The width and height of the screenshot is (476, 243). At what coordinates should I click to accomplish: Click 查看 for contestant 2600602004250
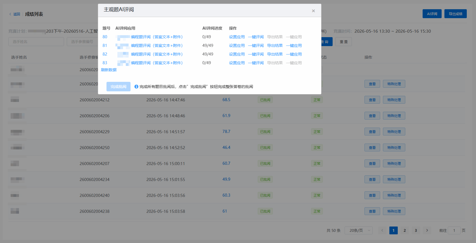point(372,147)
